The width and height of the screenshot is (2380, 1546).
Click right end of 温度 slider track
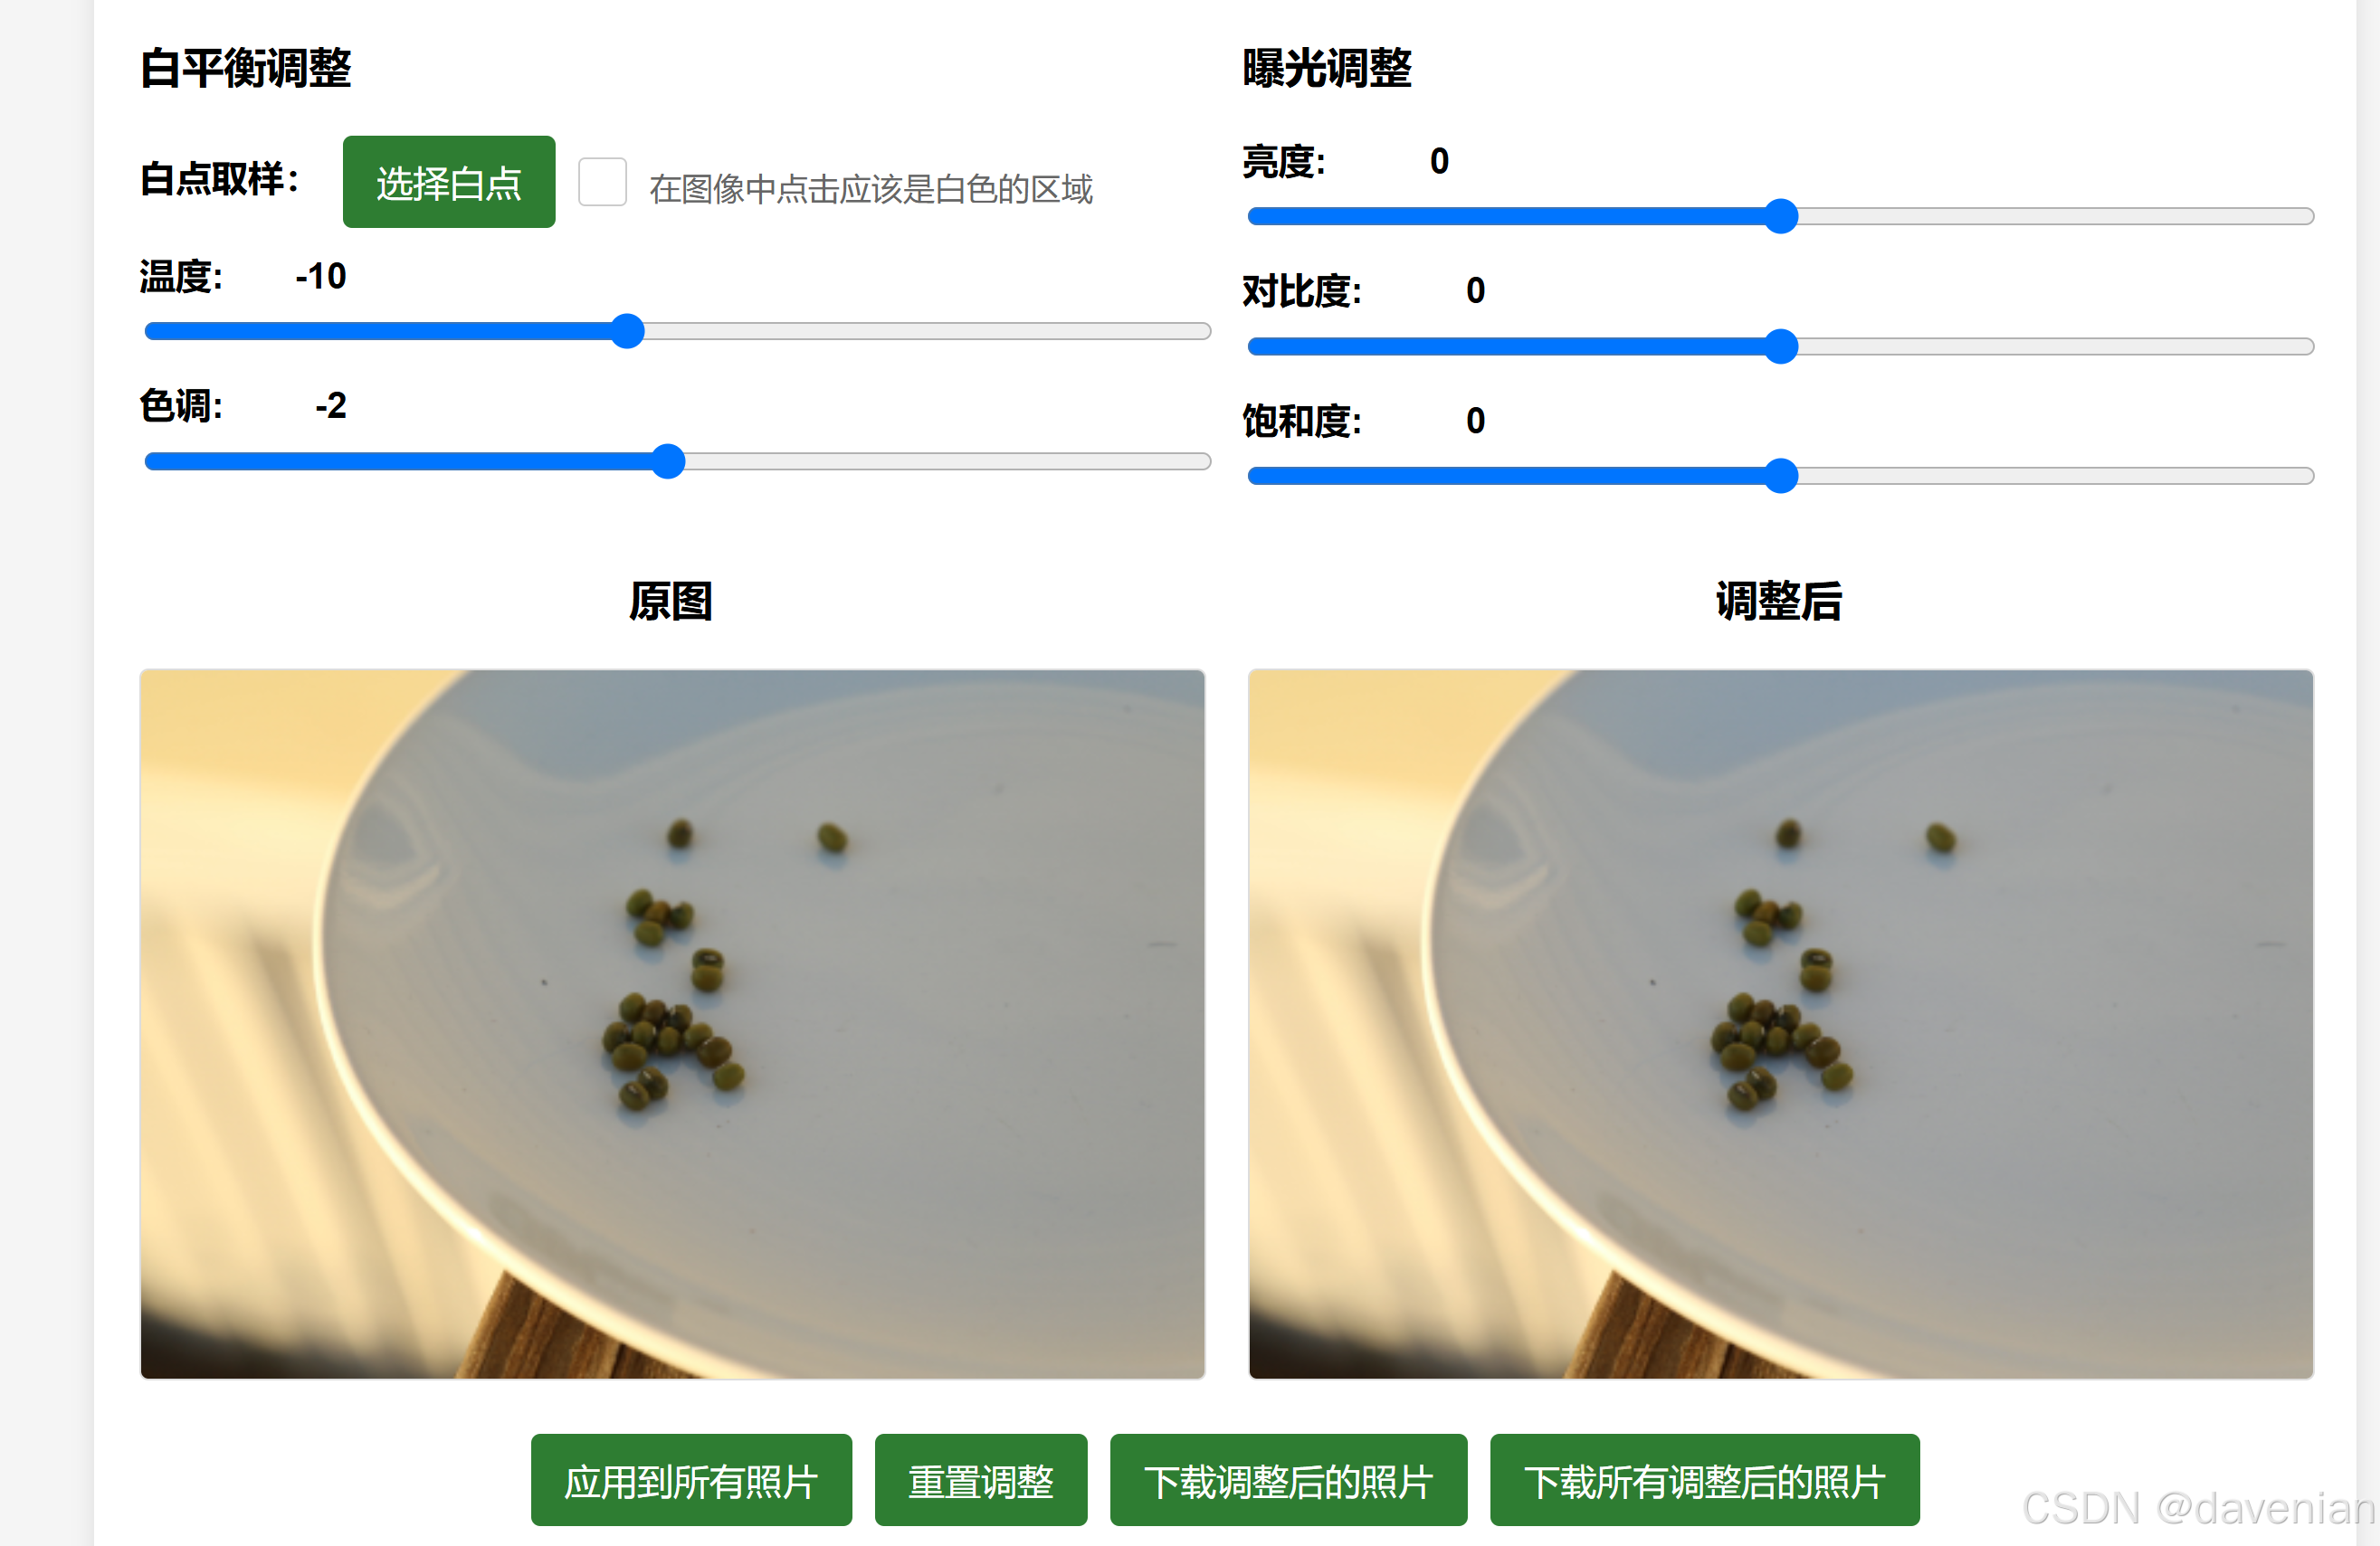(1202, 331)
